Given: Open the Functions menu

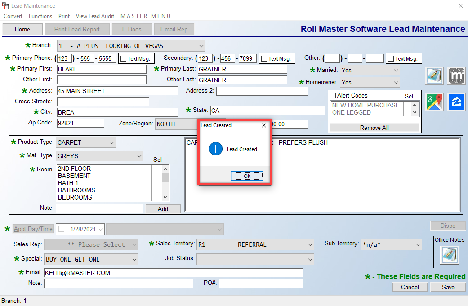Looking at the screenshot, I should tap(40, 16).
